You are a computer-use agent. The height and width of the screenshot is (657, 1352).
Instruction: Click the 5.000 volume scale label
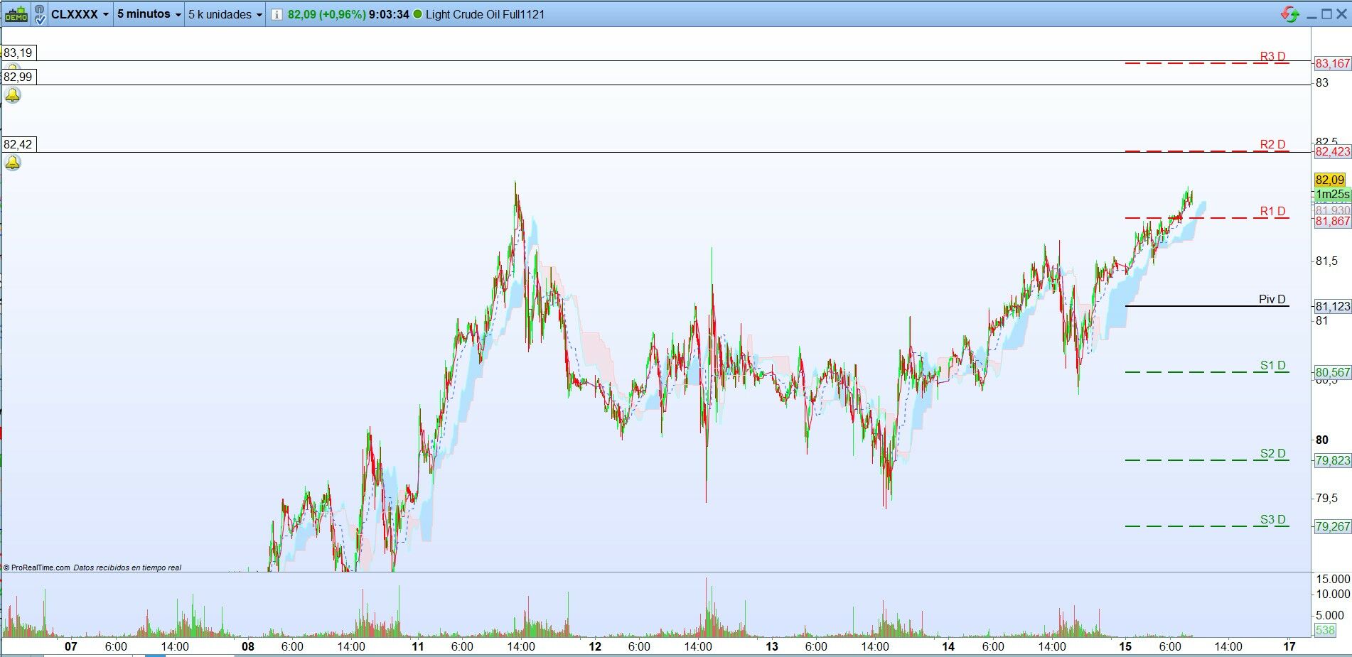[x=1331, y=615]
